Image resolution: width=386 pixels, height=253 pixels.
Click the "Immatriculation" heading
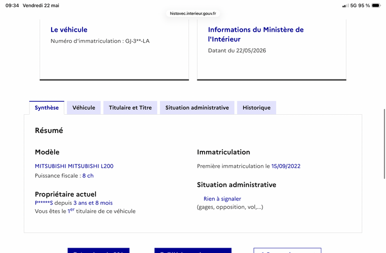[223, 152]
